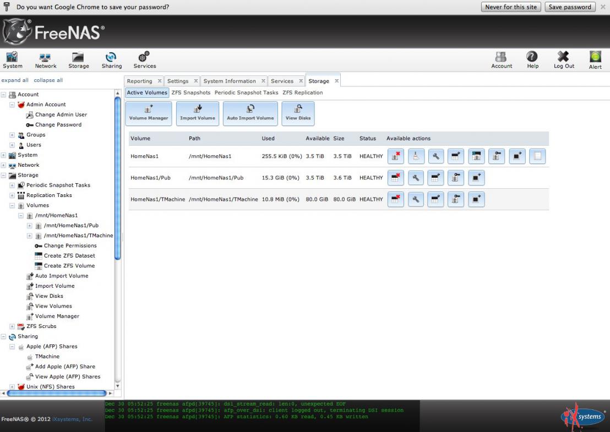Click the View Disks button

pos(298,113)
